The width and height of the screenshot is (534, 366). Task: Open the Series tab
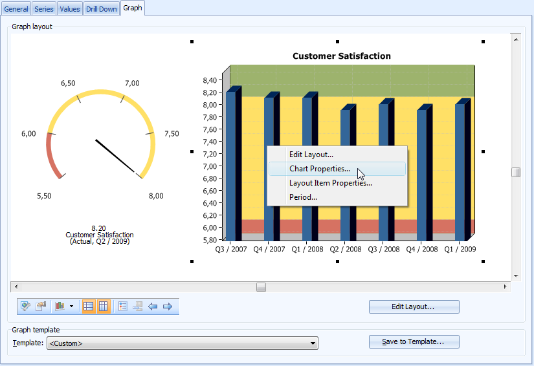[44, 9]
